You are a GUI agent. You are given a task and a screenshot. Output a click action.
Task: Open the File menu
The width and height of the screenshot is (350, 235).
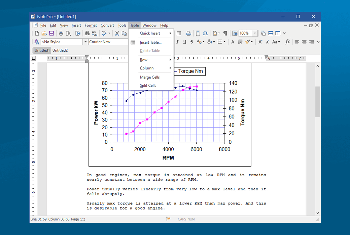point(43,26)
